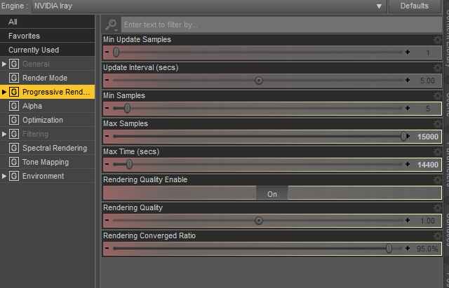449x288 pixels.
Task: Open the Rendering Converged Ratio gear menu
Action: [x=438, y=236]
